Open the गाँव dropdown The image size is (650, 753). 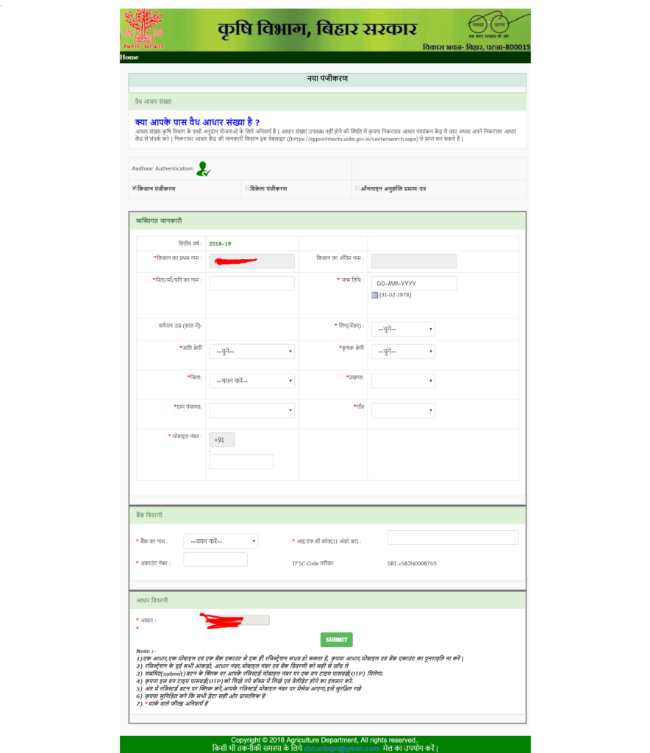click(403, 410)
